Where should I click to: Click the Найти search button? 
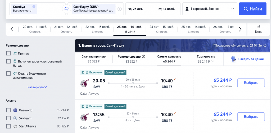(253, 9)
